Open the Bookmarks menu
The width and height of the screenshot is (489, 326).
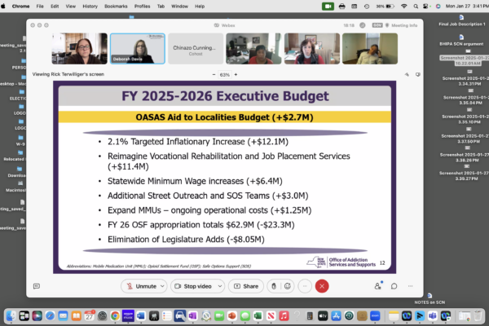(116, 7)
